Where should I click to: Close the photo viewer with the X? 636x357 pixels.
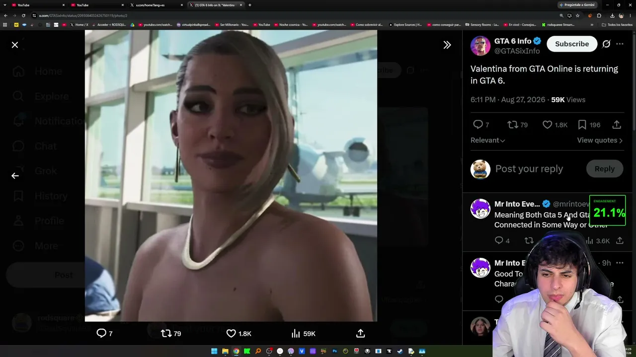[15, 45]
